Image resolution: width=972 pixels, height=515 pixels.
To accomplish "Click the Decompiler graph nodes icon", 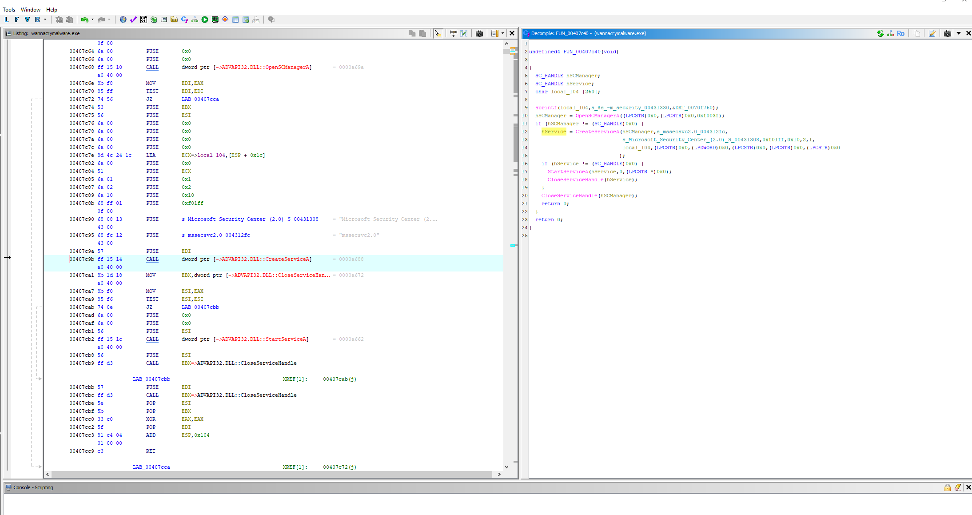I will [x=890, y=33].
